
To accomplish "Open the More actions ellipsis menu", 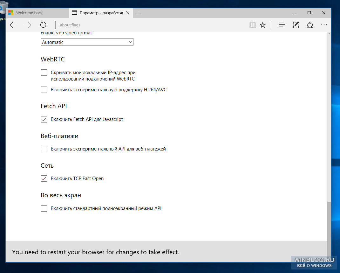I will pyautogui.click(x=324, y=25).
